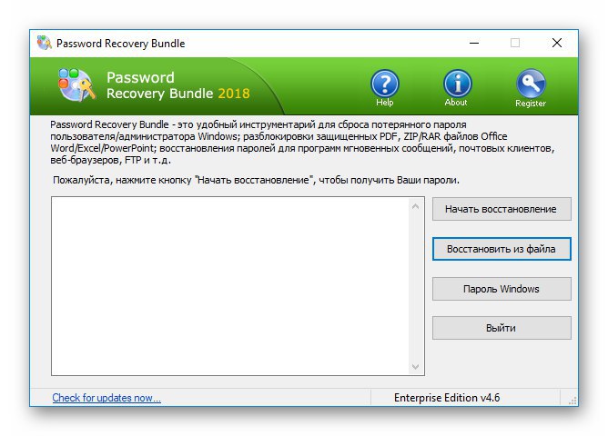Viewport: 608px width, 436px height.
Task: Follow the Check for updates now link
Action: tap(106, 398)
